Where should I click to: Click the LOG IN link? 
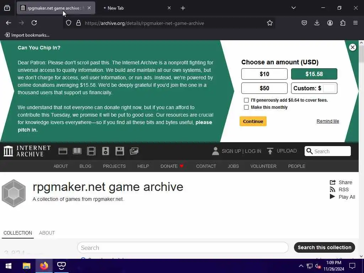point(253,151)
